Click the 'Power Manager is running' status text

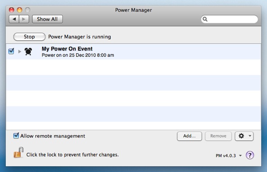(80, 37)
